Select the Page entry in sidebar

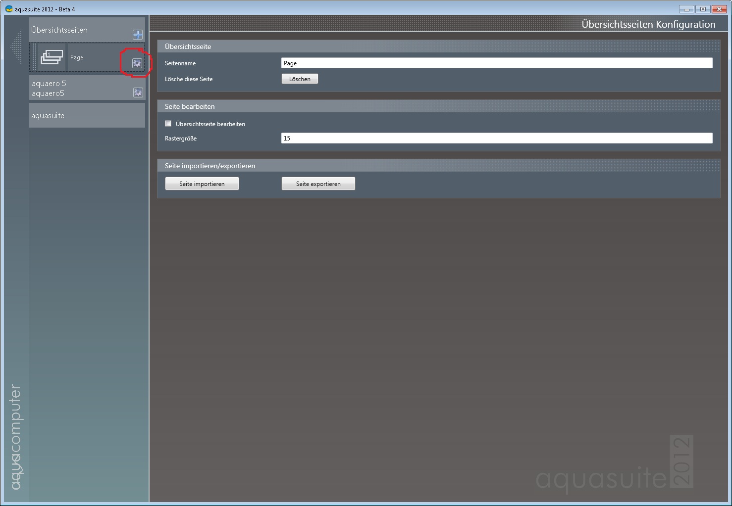tap(87, 57)
